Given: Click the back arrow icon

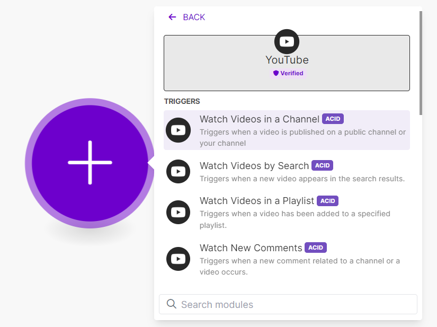Looking at the screenshot, I should 172,17.
